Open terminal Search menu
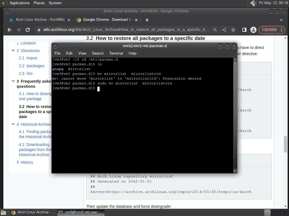This screenshot has width=289, height=216. pyautogui.click(x=98, y=53)
